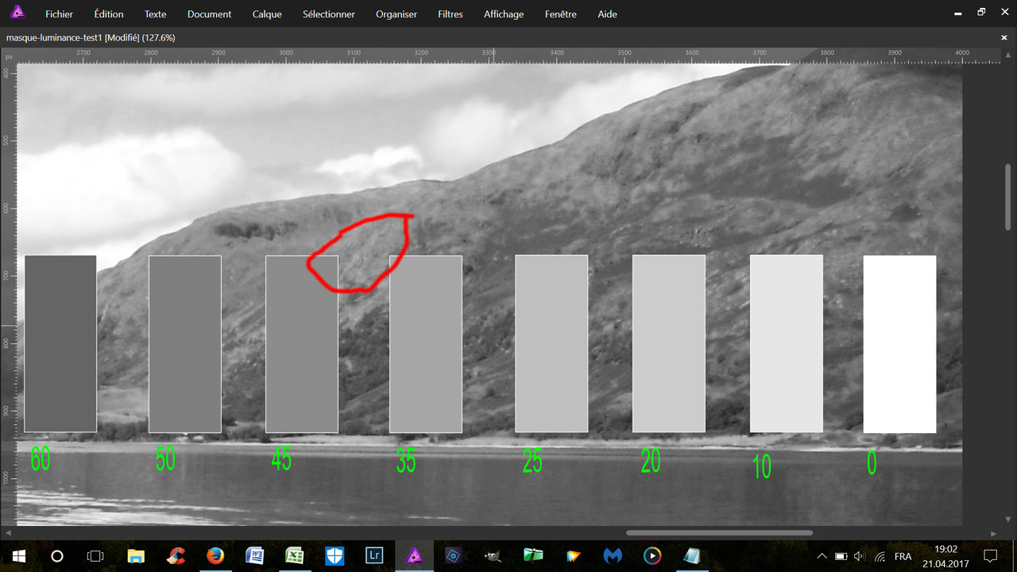Open the Action Center notifications
Viewport: 1017px width, 572px height.
pyautogui.click(x=991, y=556)
